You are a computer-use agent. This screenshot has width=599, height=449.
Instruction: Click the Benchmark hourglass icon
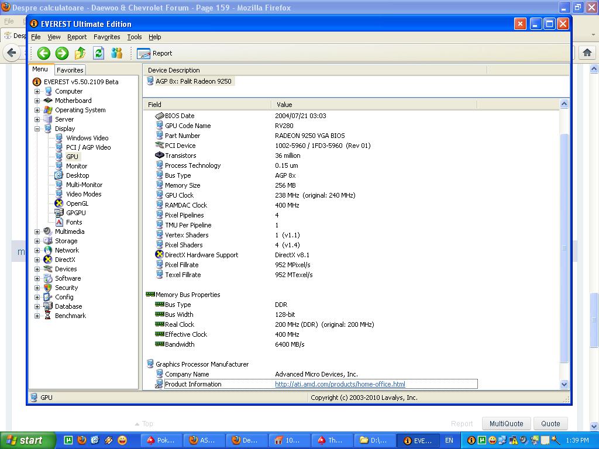[x=48, y=316]
